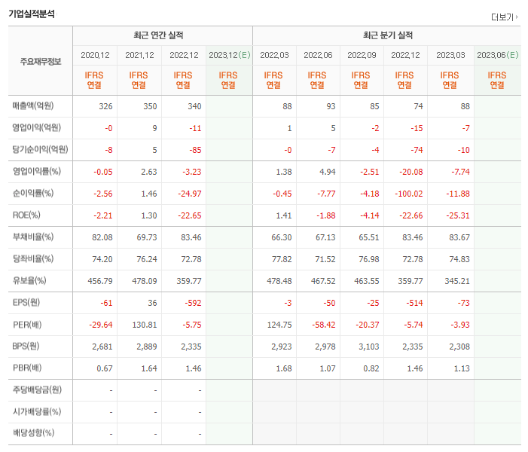Click the 2022.09 column header
Screen dimensions: 528x452
[x=362, y=55]
